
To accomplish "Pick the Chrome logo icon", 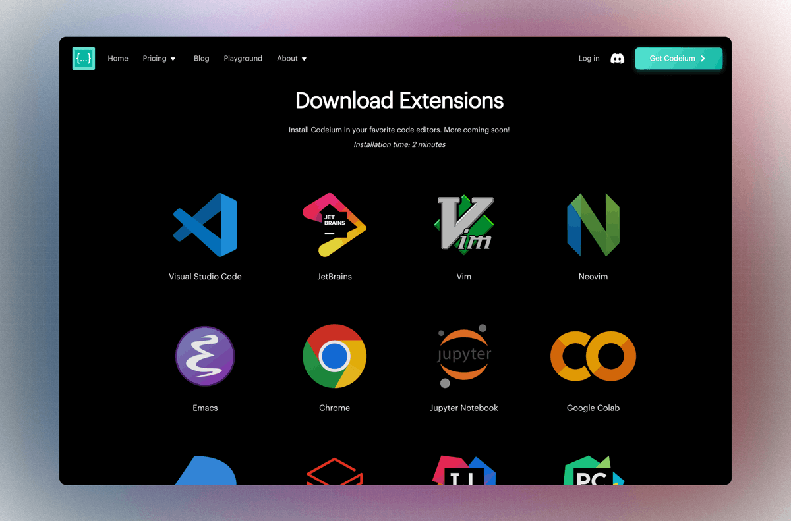I will point(334,356).
